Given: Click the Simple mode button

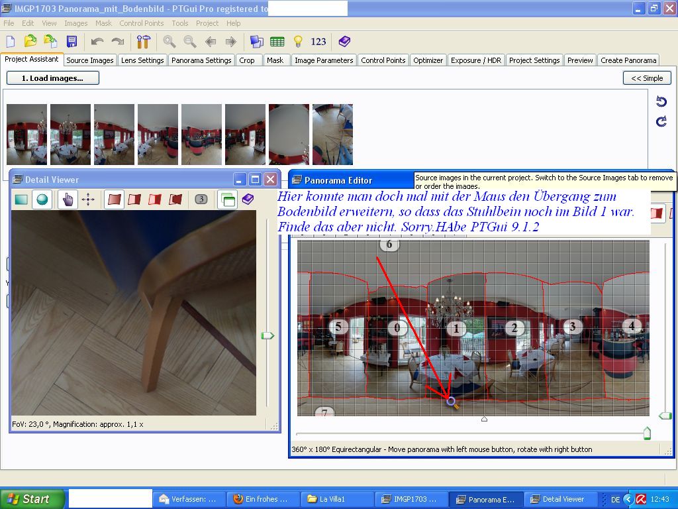Looking at the screenshot, I should [x=646, y=78].
